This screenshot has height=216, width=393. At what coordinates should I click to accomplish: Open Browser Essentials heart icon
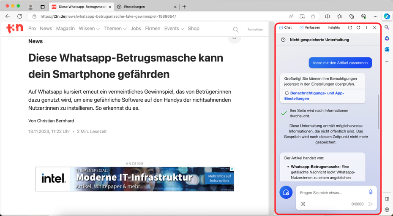click(363, 16)
